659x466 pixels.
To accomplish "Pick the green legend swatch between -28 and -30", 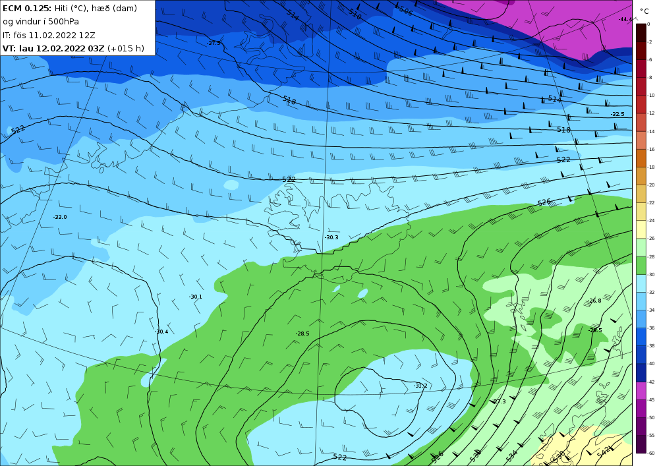I will 641,266.
